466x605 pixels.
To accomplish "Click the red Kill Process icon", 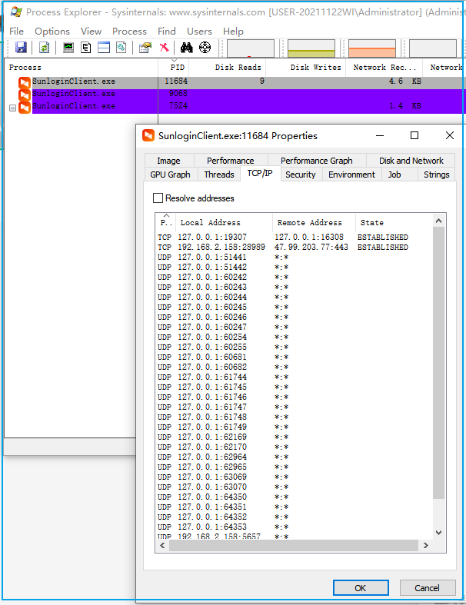I will [164, 48].
